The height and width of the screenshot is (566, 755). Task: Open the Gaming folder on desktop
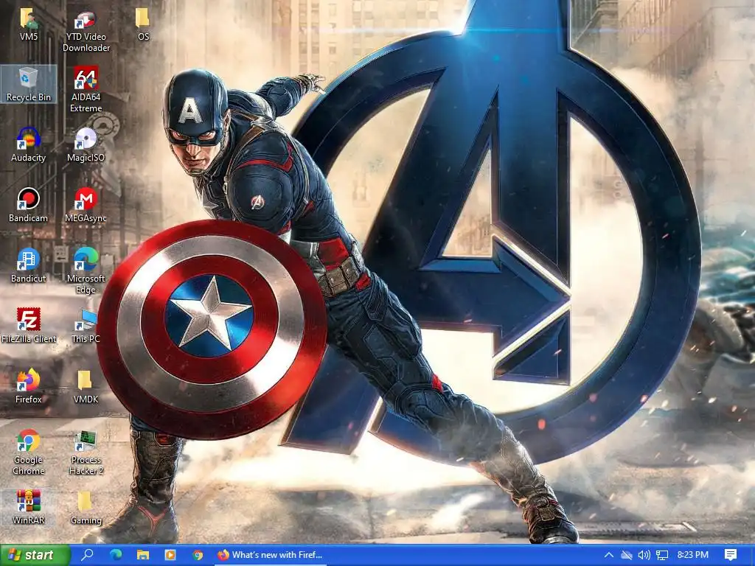86,507
